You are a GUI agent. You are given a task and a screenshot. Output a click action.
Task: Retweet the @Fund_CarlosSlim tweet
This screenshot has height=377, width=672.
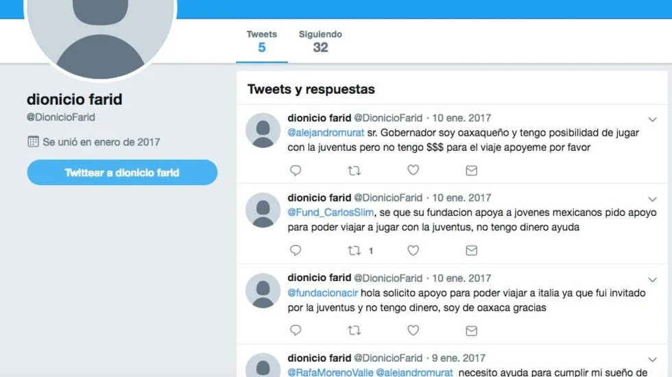[354, 250]
